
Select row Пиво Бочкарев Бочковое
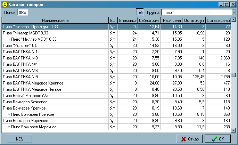pyautogui.click(x=116, y=102)
